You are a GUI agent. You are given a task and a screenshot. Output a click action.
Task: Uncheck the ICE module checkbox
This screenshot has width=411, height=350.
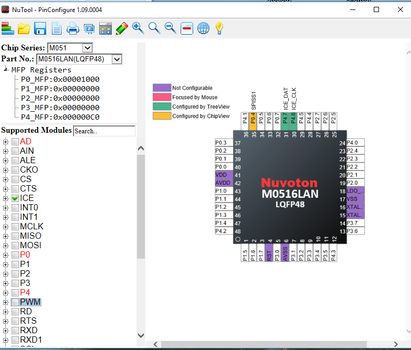15,198
